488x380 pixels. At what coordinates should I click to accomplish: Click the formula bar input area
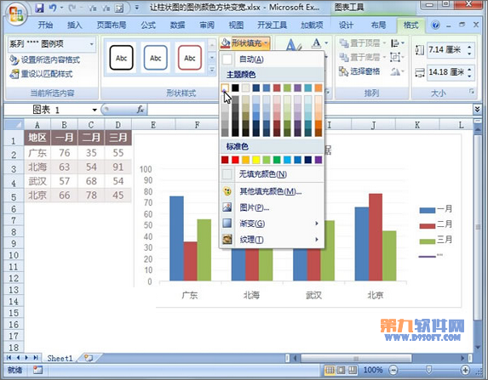[310, 110]
